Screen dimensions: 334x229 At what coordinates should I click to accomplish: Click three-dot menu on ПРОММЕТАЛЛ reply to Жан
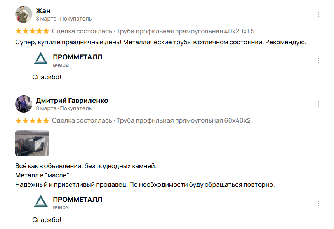tap(318, 61)
